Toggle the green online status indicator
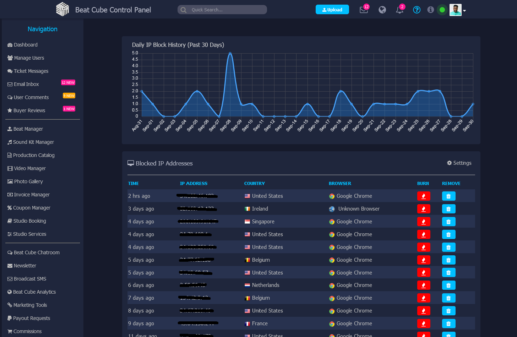 click(442, 10)
